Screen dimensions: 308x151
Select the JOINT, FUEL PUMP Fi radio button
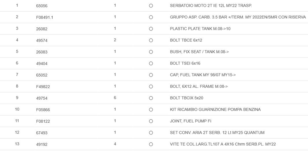[x=151, y=121]
